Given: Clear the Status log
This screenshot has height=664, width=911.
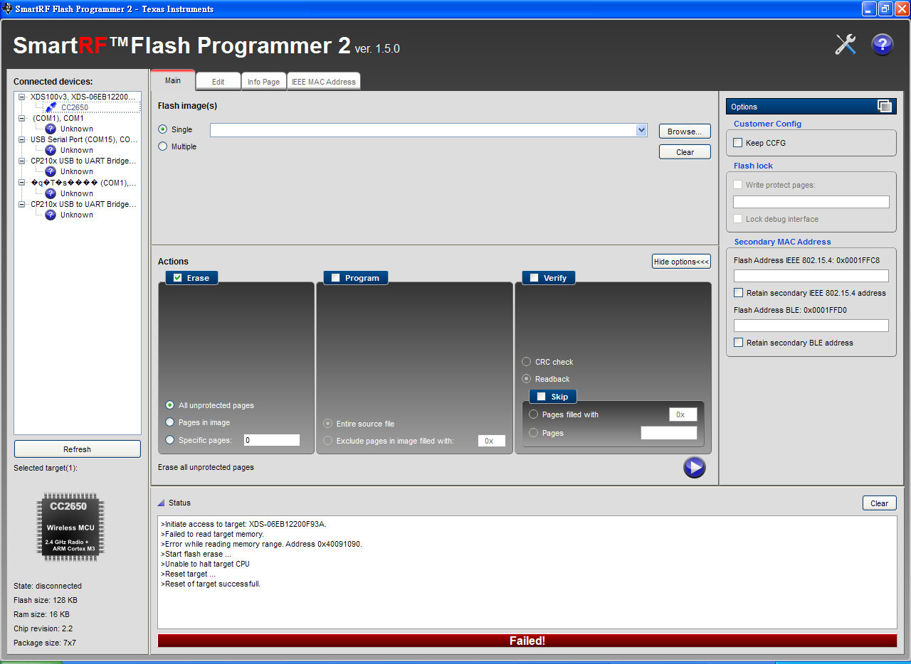Looking at the screenshot, I should point(879,503).
